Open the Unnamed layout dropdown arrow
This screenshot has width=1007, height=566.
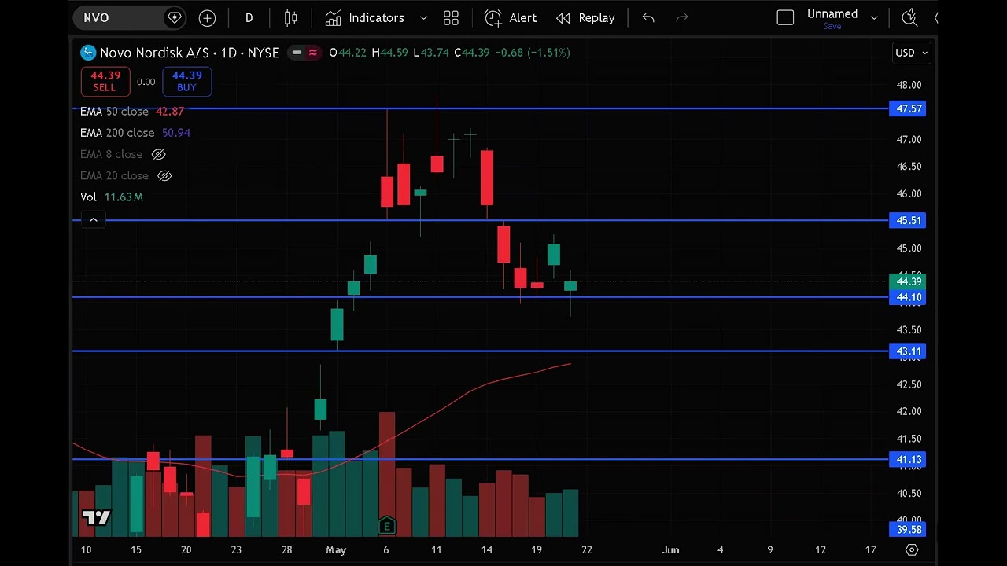[x=873, y=17]
